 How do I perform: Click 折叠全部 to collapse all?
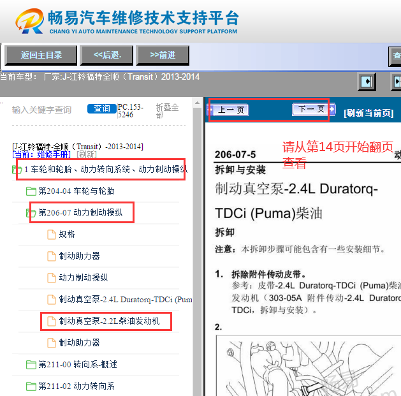click(x=167, y=111)
